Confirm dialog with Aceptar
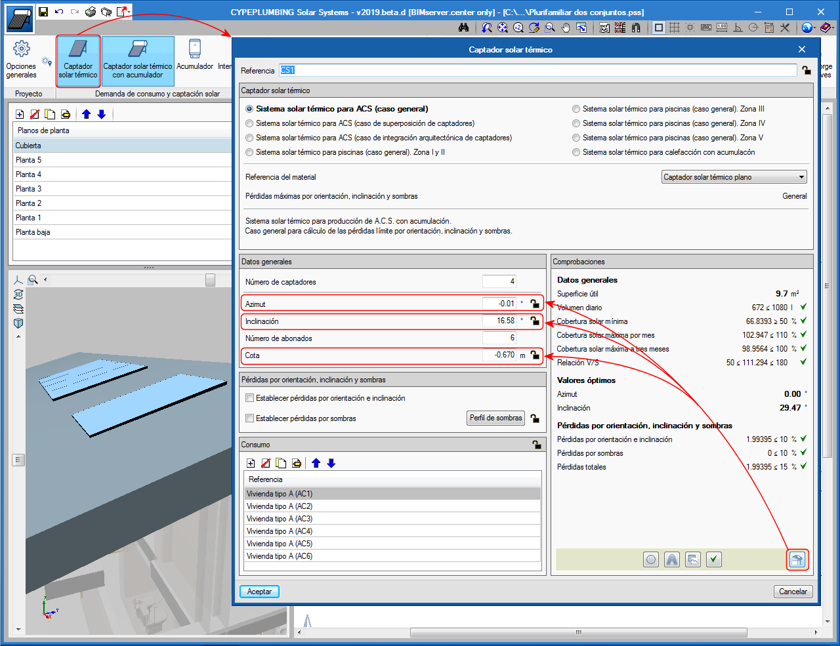Screen dimensions: 840x646 click(259, 592)
